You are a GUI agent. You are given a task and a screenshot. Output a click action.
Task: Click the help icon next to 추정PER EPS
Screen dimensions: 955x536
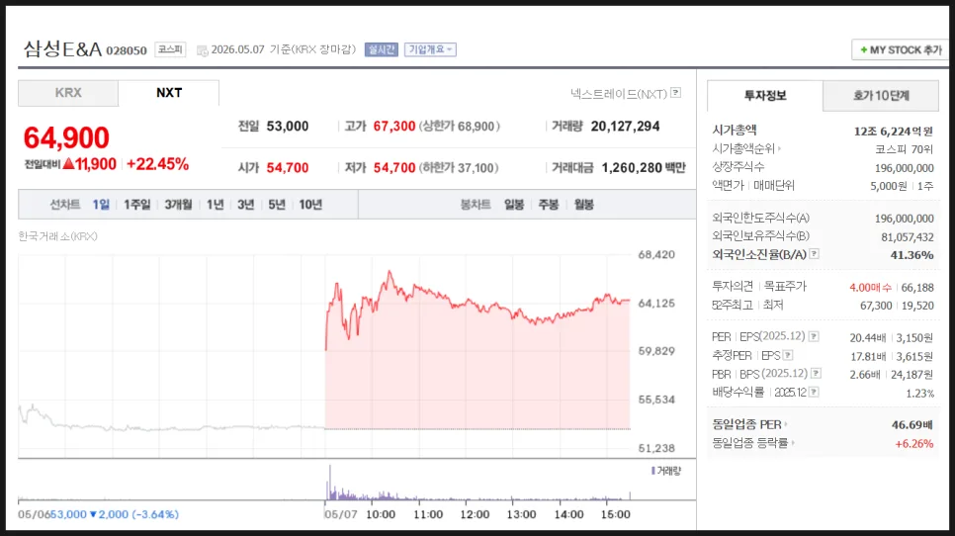click(x=788, y=355)
